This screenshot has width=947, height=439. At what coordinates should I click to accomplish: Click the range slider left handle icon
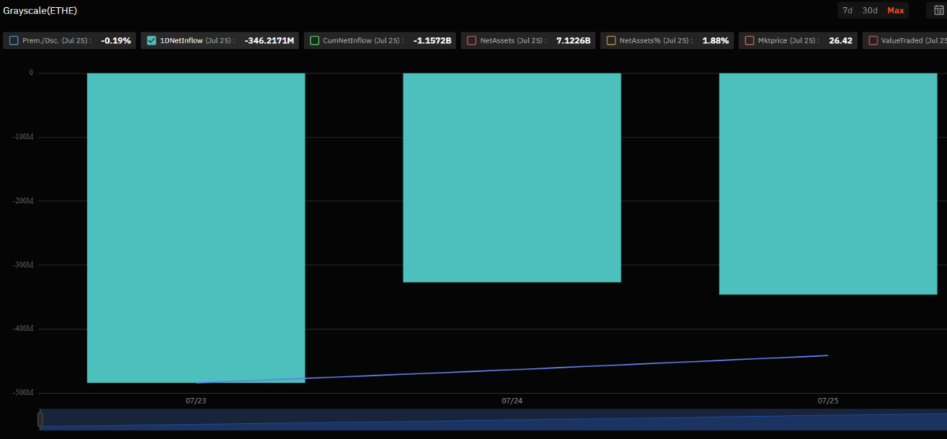coord(40,419)
